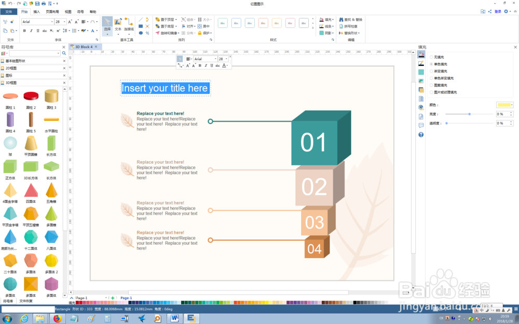Click the 登录 login link
The image size is (519, 324).
coord(498,11)
